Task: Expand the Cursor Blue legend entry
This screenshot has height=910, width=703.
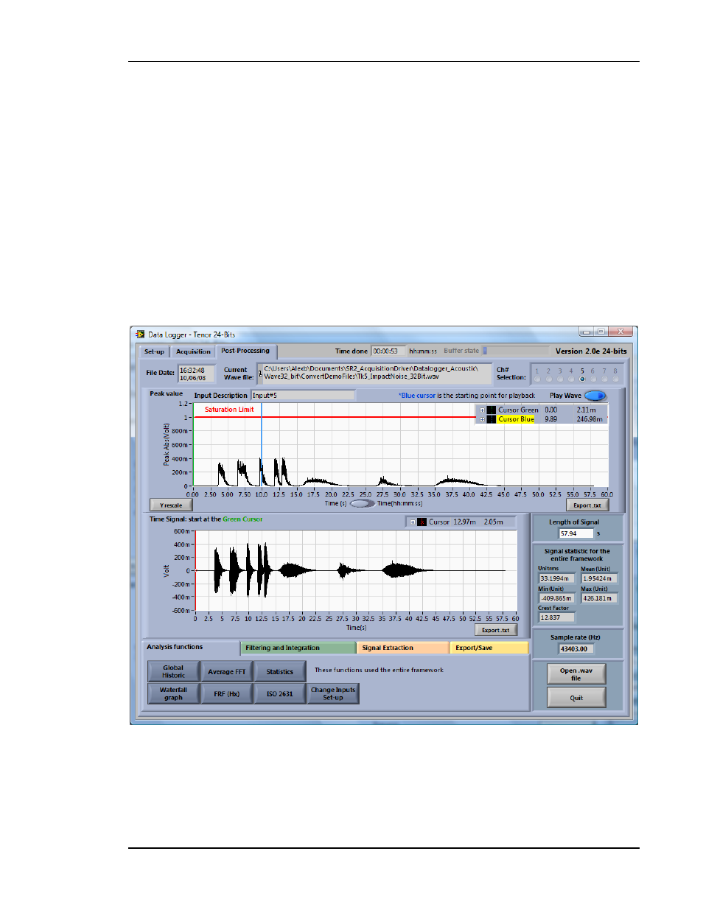Action: [482, 419]
